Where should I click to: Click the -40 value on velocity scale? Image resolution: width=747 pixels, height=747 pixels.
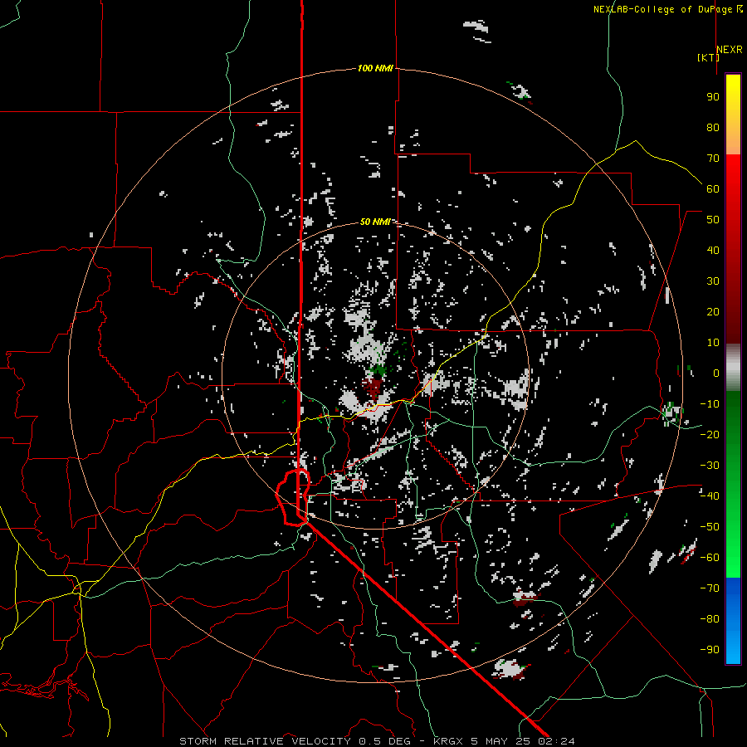710,496
